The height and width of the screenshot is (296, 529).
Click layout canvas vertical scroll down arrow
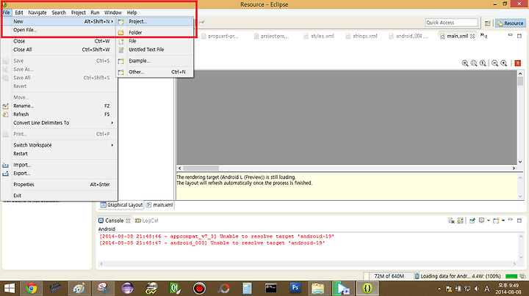click(x=520, y=161)
